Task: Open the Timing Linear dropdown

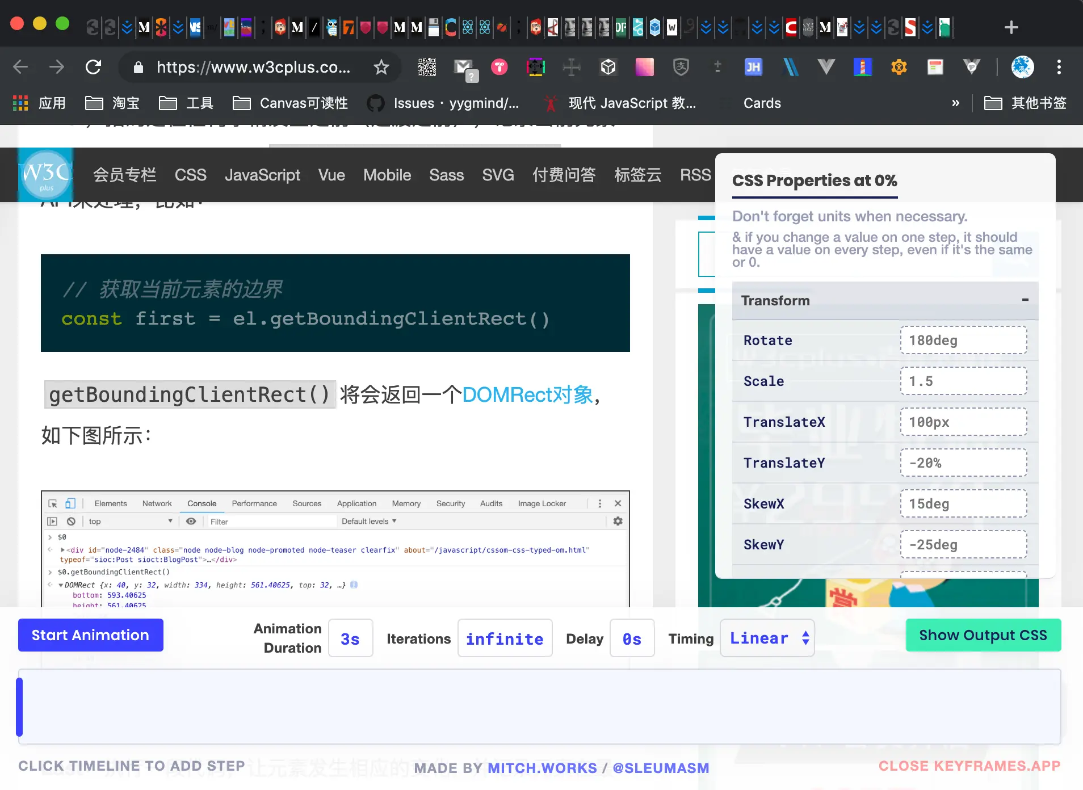Action: [767, 638]
